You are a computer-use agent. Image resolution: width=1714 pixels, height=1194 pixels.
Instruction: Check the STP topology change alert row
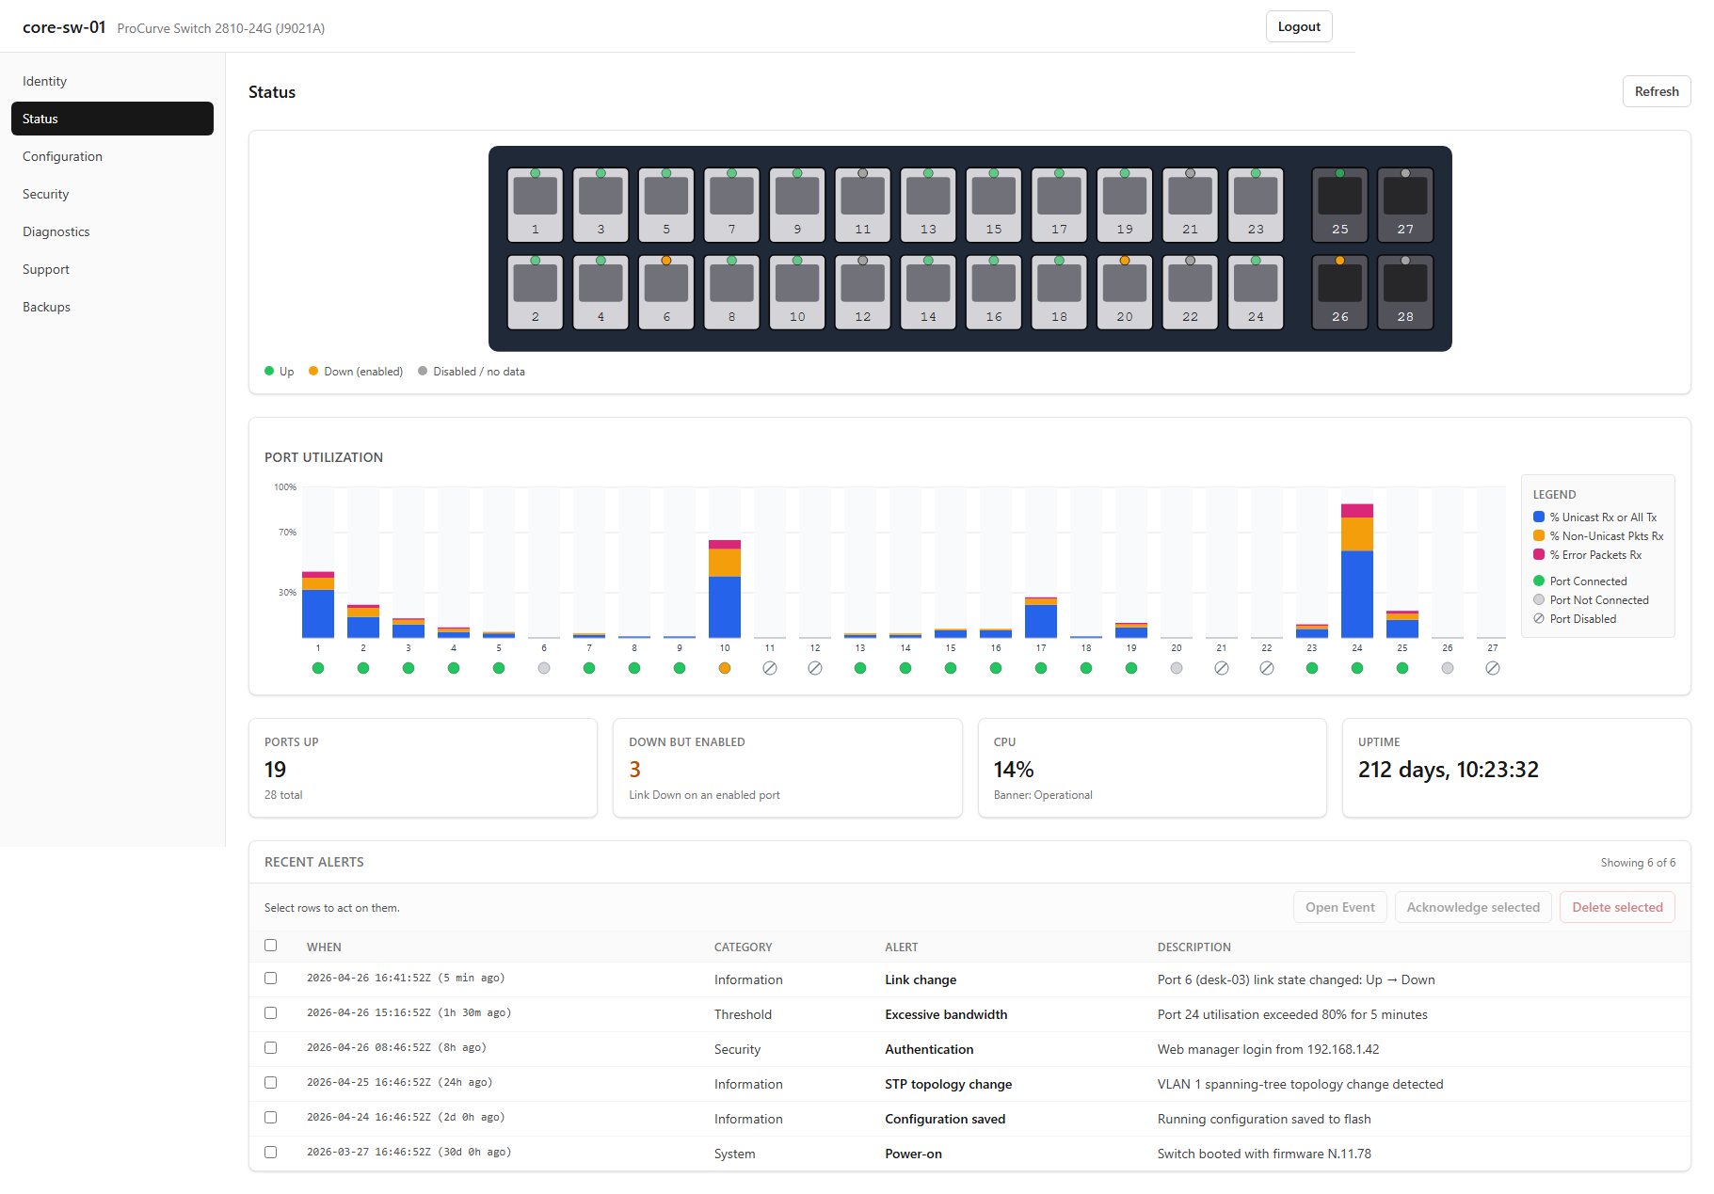pyautogui.click(x=271, y=1083)
